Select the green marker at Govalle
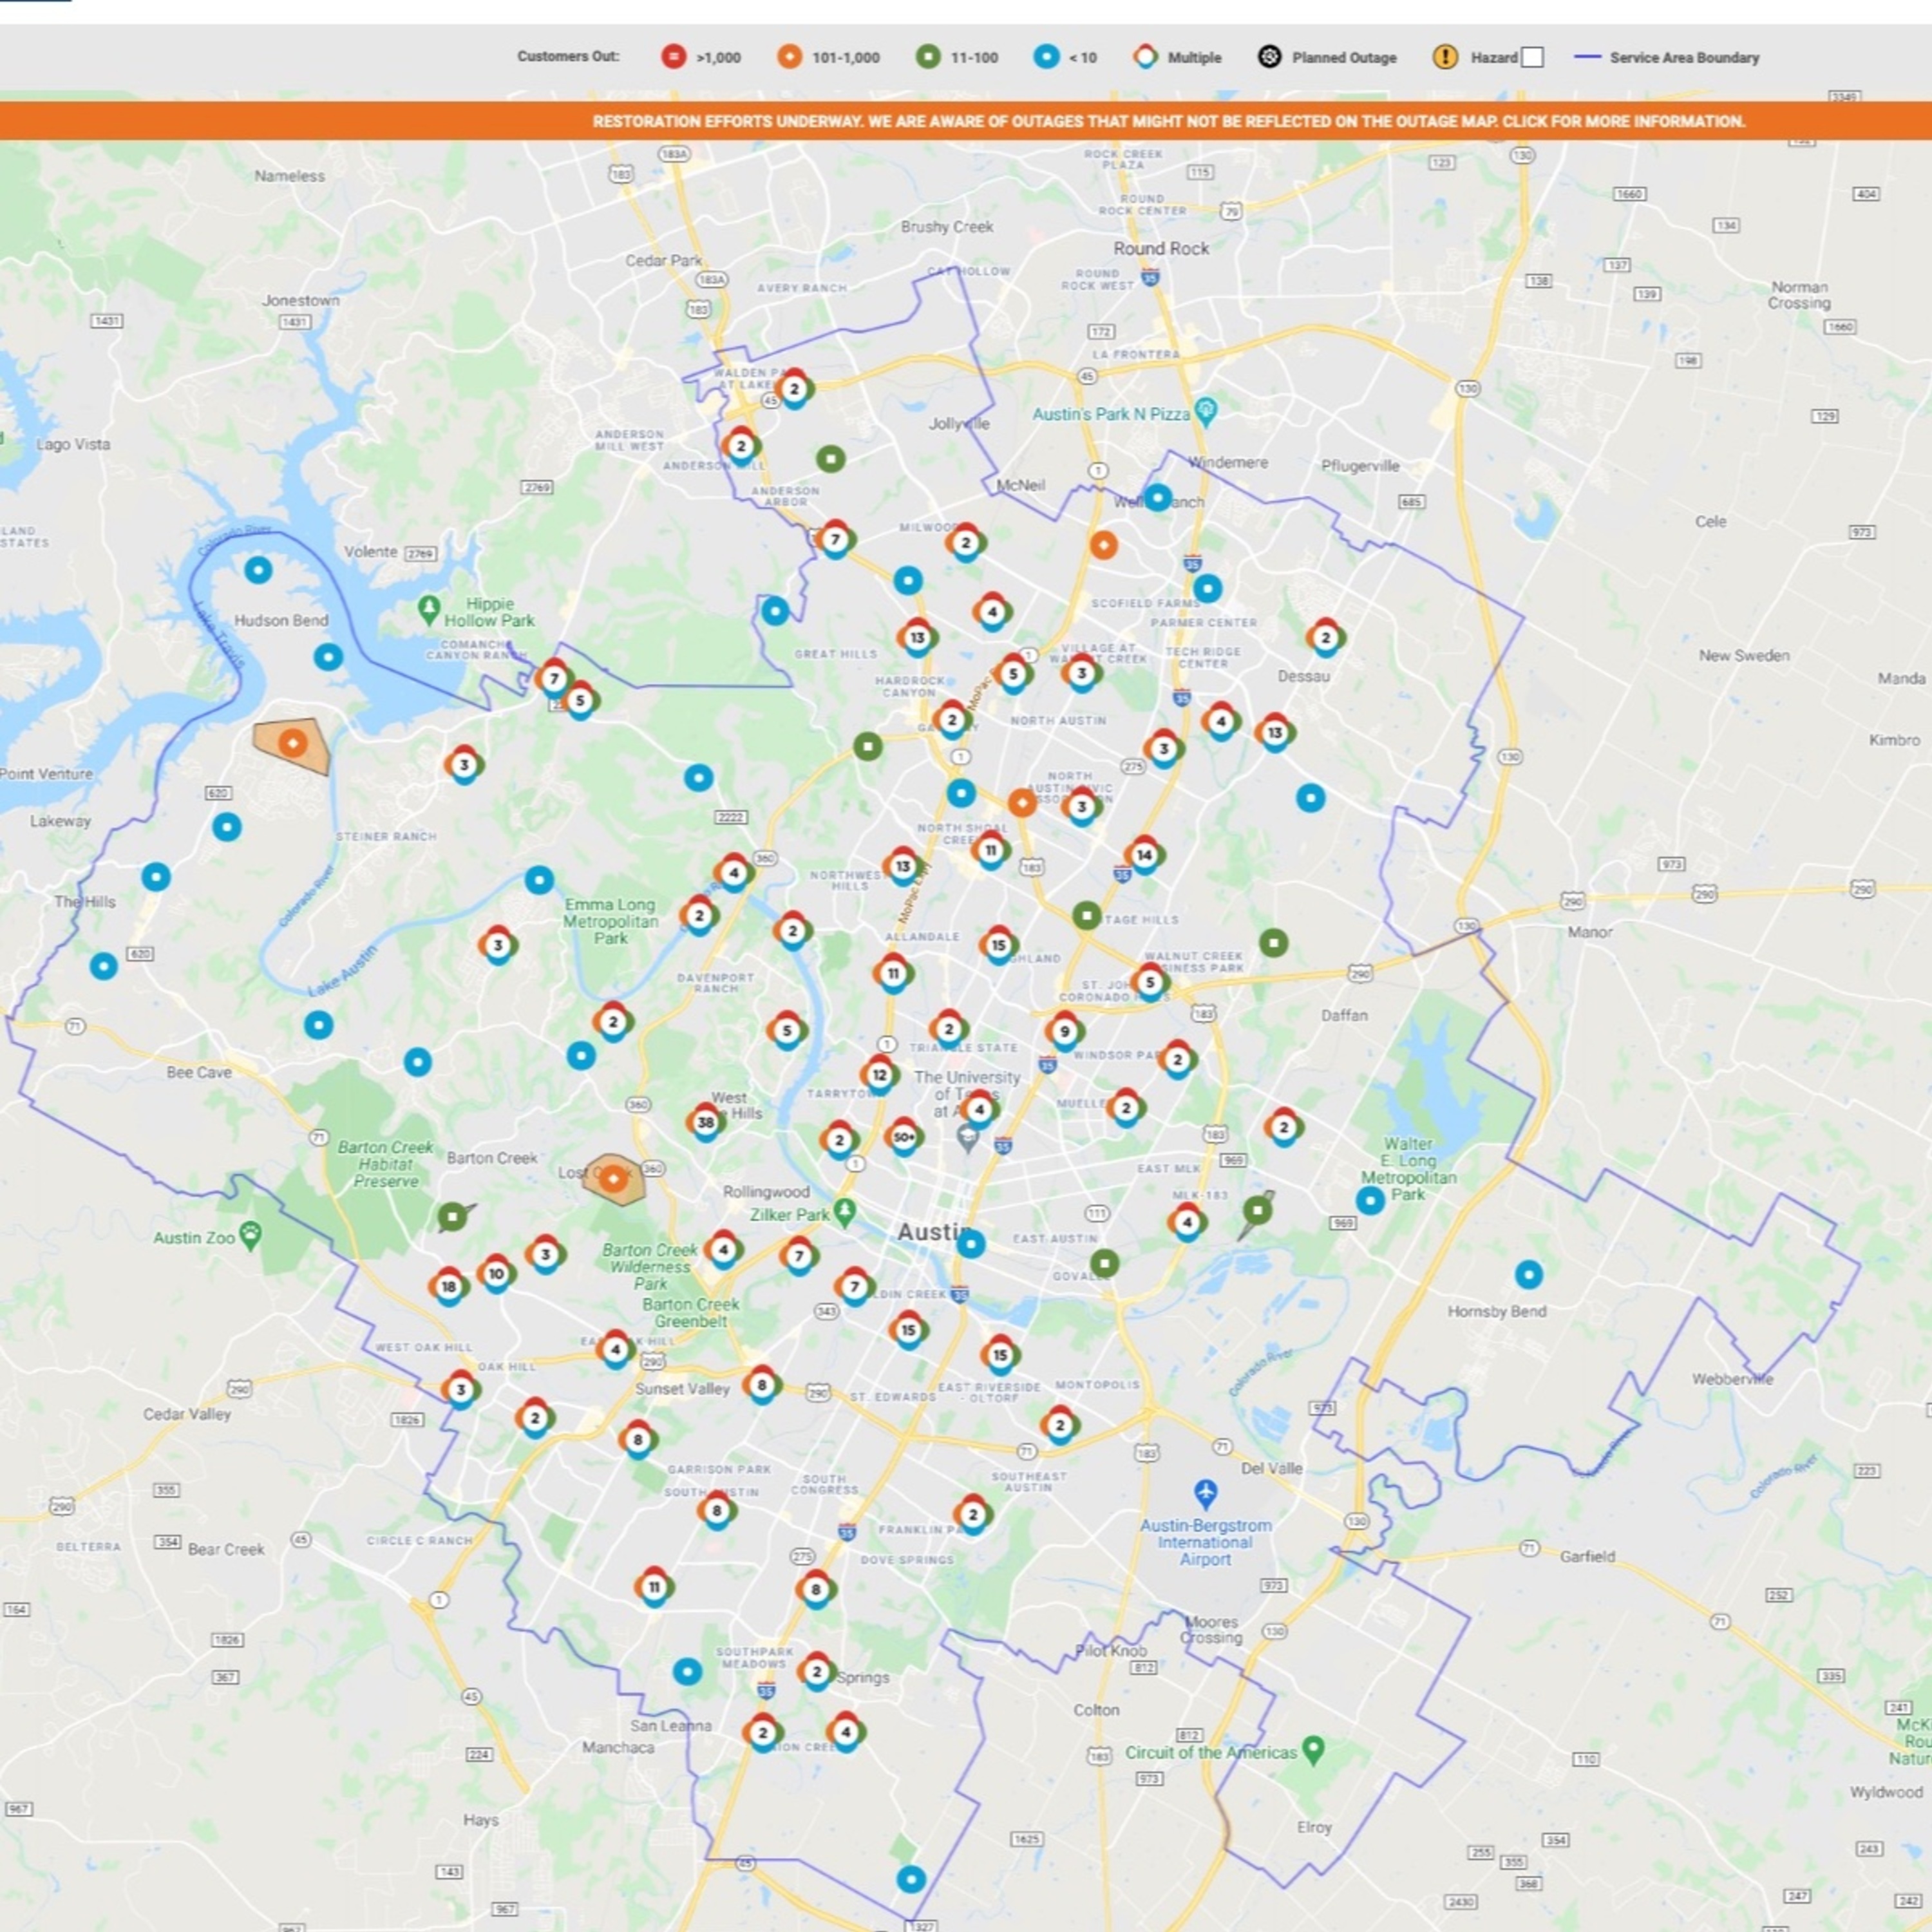 (1104, 1263)
